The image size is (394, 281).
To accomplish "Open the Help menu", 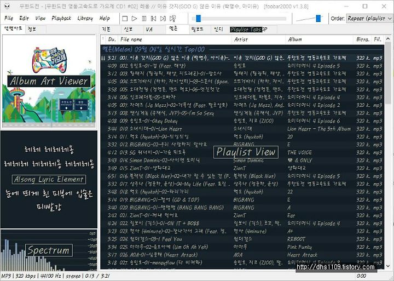I will coord(105,18).
